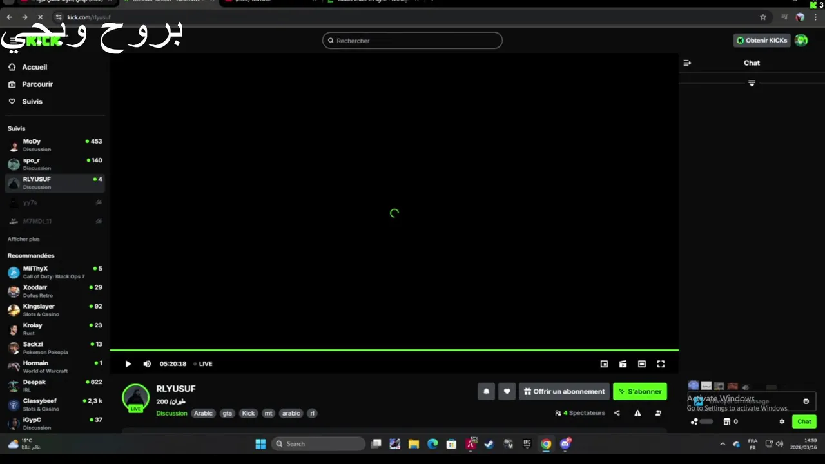
Task: Jump to LIVE position
Action: [203, 364]
